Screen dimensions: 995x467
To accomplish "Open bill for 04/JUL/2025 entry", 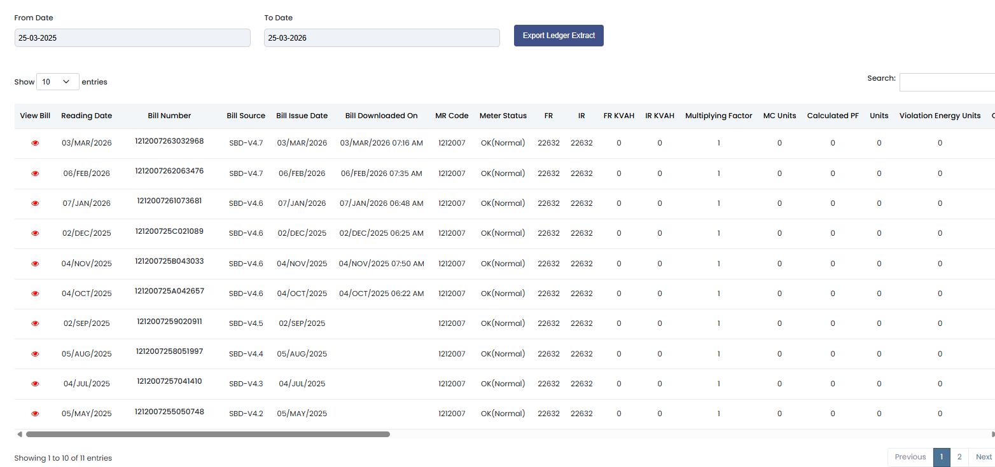I will point(35,384).
